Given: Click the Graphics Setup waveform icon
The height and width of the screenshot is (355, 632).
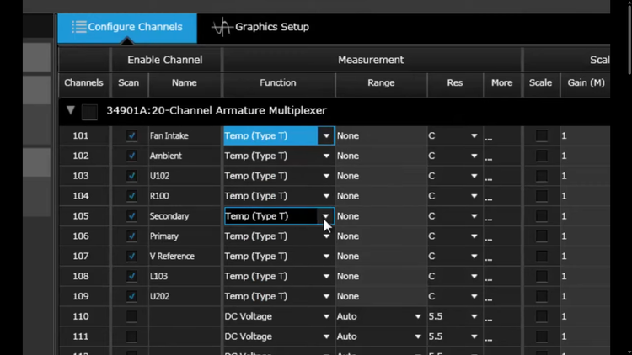Looking at the screenshot, I should tap(222, 27).
